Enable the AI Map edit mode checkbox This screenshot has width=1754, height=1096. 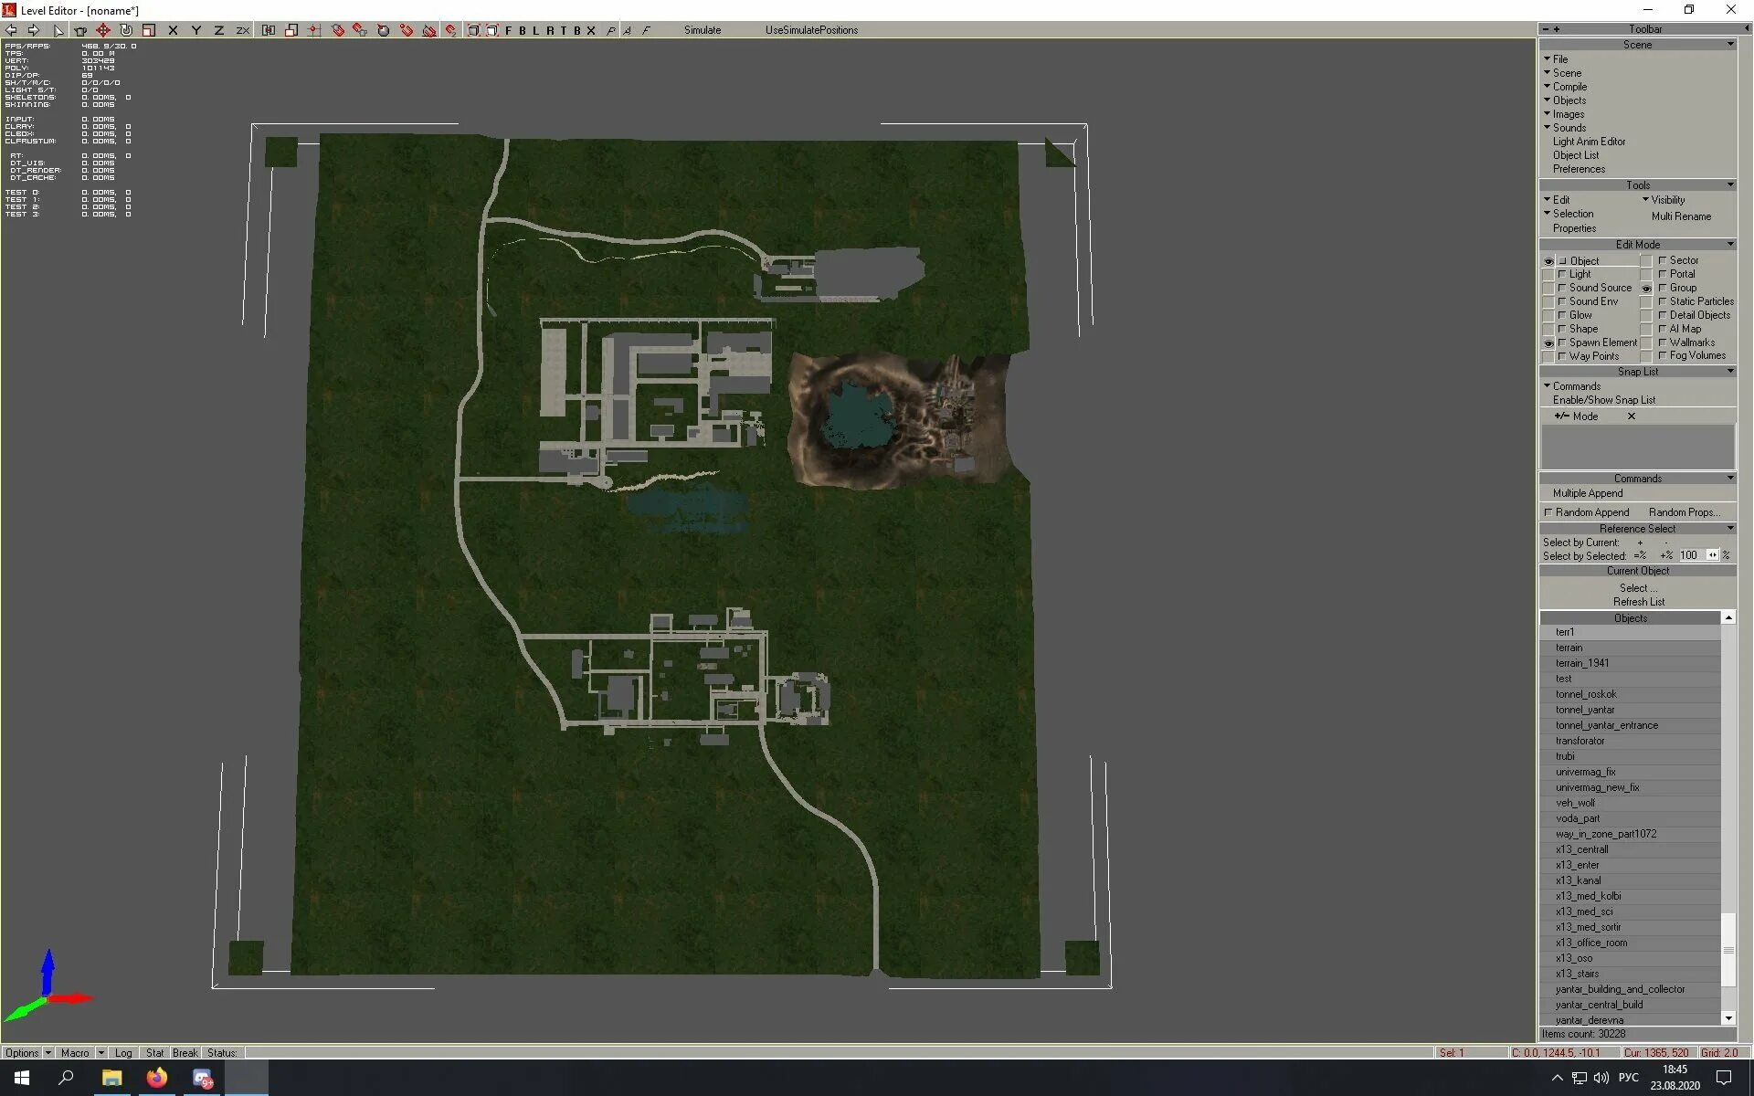coord(1663,329)
